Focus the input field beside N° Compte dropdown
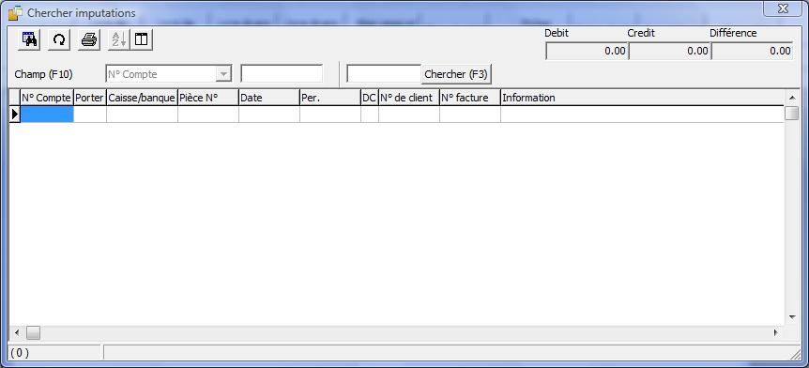809x368 pixels. (282, 74)
